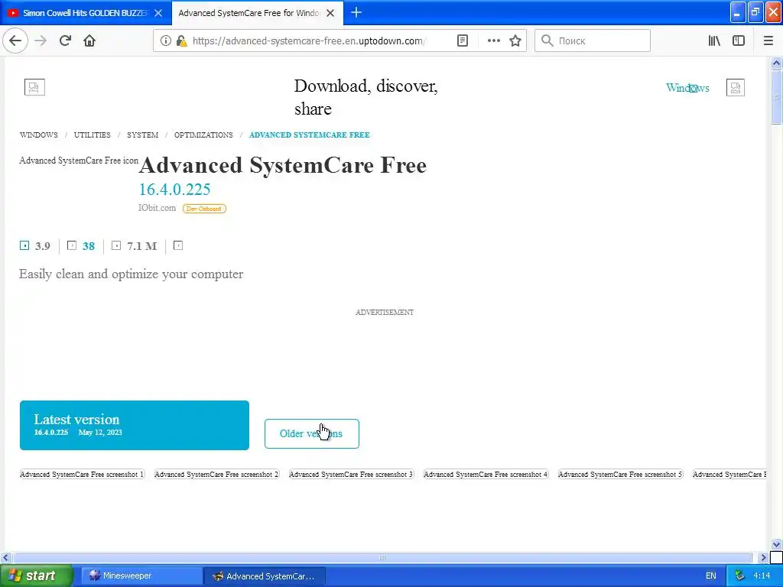This screenshot has height=587, width=783.
Task: Open Advanced SystemCare Free screenshot 1
Action: click(x=82, y=474)
